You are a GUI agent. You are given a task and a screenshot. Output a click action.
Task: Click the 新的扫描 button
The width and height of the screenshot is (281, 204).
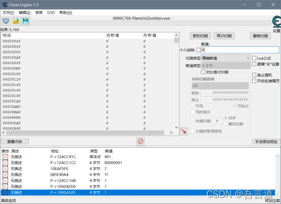[x=200, y=36]
